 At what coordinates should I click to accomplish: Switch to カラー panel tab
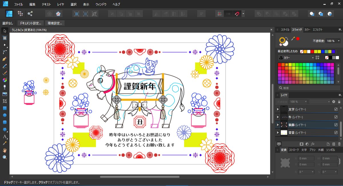[x=307, y=29]
